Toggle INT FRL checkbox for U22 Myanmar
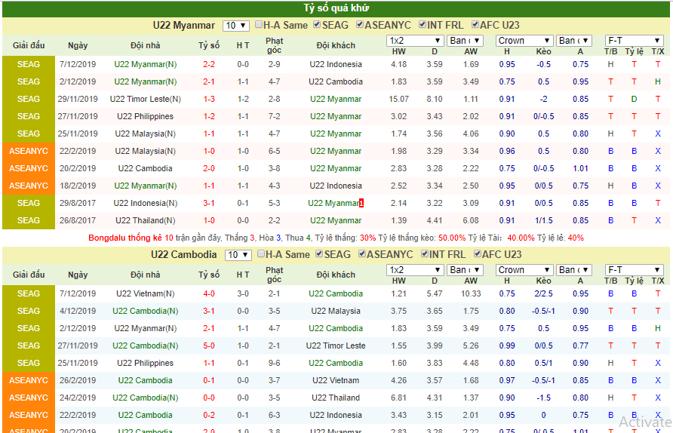673x433 pixels. [423, 24]
